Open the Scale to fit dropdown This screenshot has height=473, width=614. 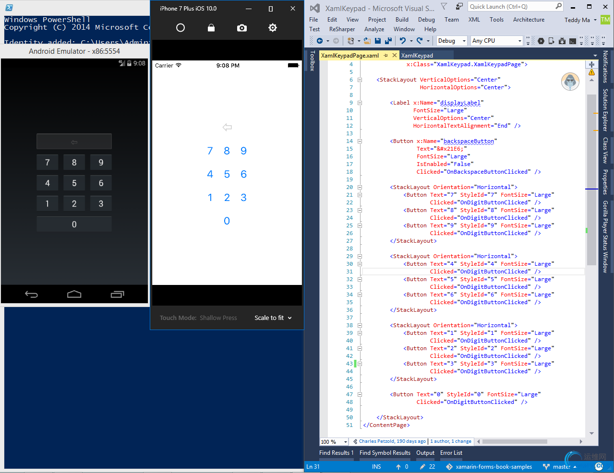[273, 318]
